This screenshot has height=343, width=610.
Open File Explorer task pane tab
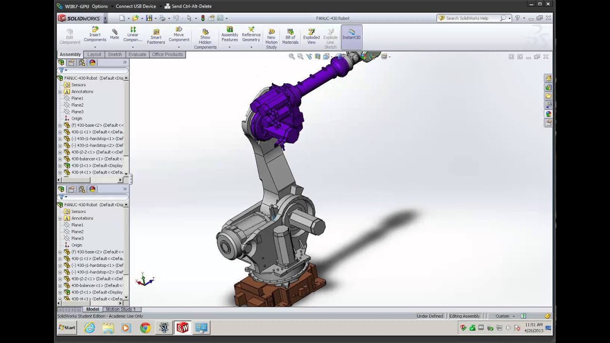pos(549,96)
